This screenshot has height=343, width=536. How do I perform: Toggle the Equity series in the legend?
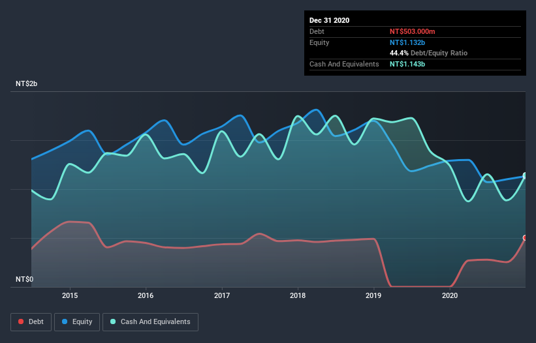(x=77, y=322)
